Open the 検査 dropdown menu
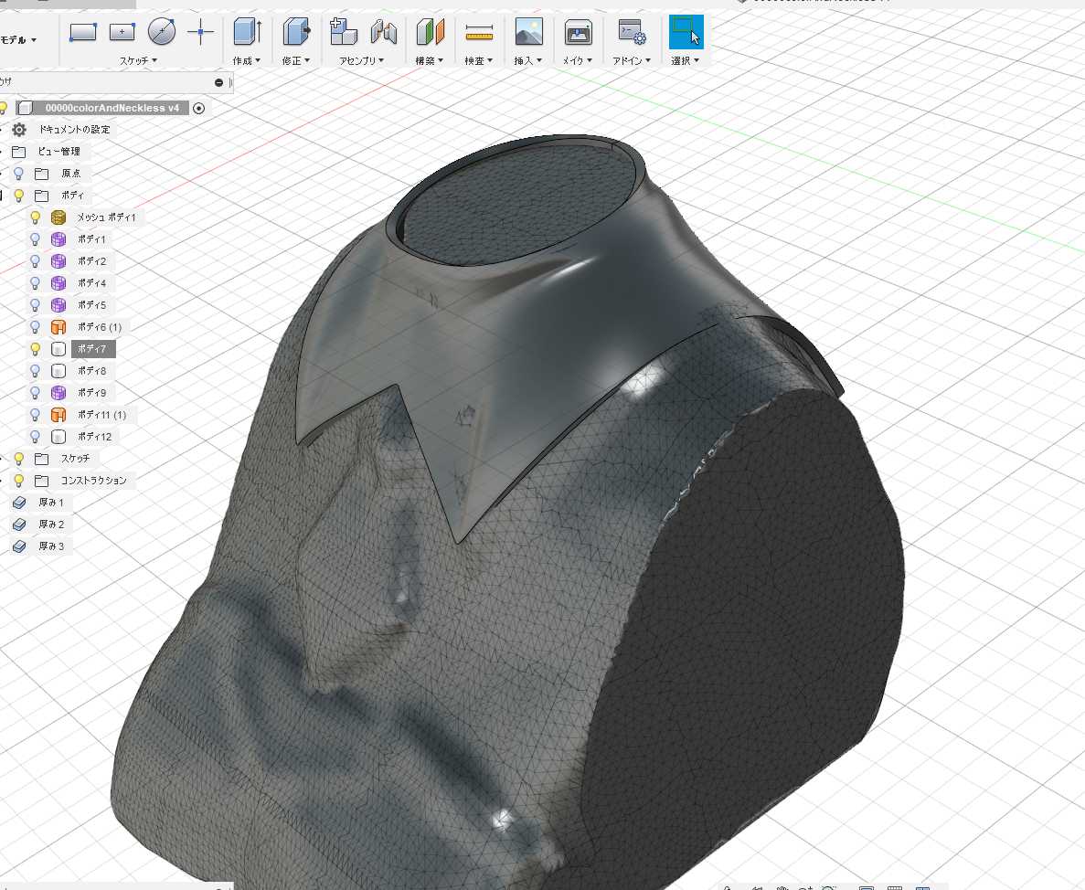This screenshot has width=1085, height=890. click(x=478, y=61)
